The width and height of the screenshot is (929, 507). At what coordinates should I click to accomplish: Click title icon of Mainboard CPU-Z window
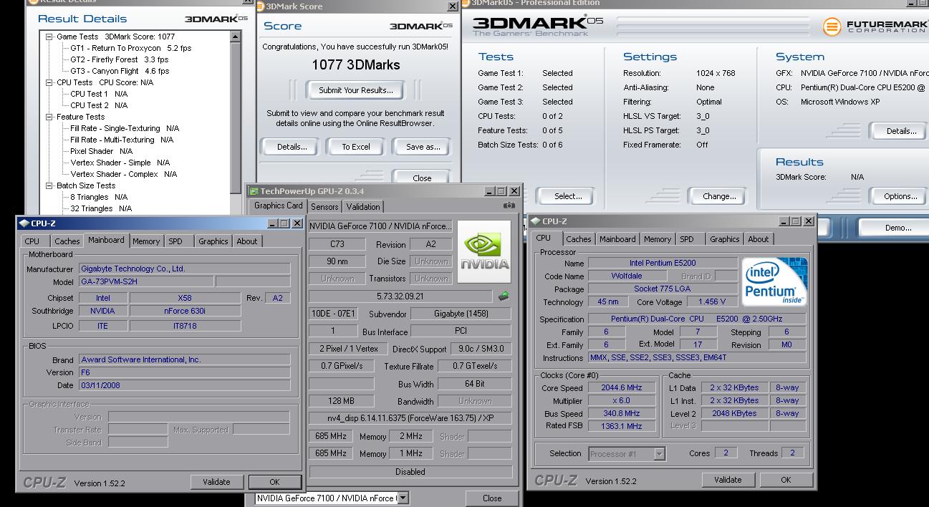click(x=24, y=223)
